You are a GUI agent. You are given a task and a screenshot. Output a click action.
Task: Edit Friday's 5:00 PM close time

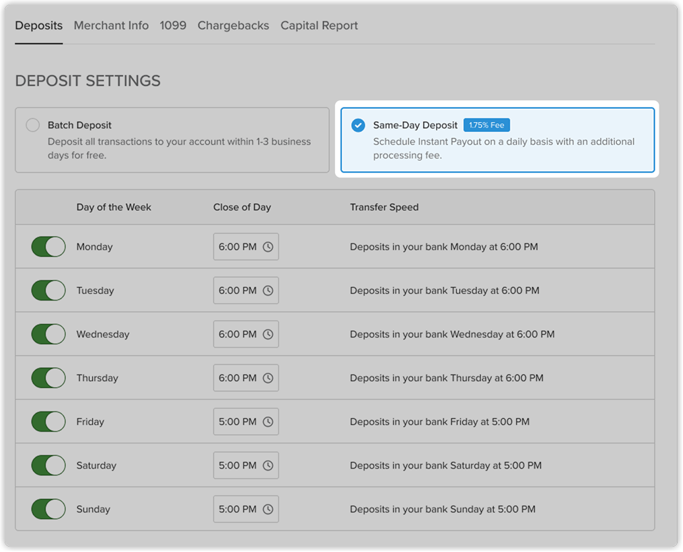[x=246, y=422]
